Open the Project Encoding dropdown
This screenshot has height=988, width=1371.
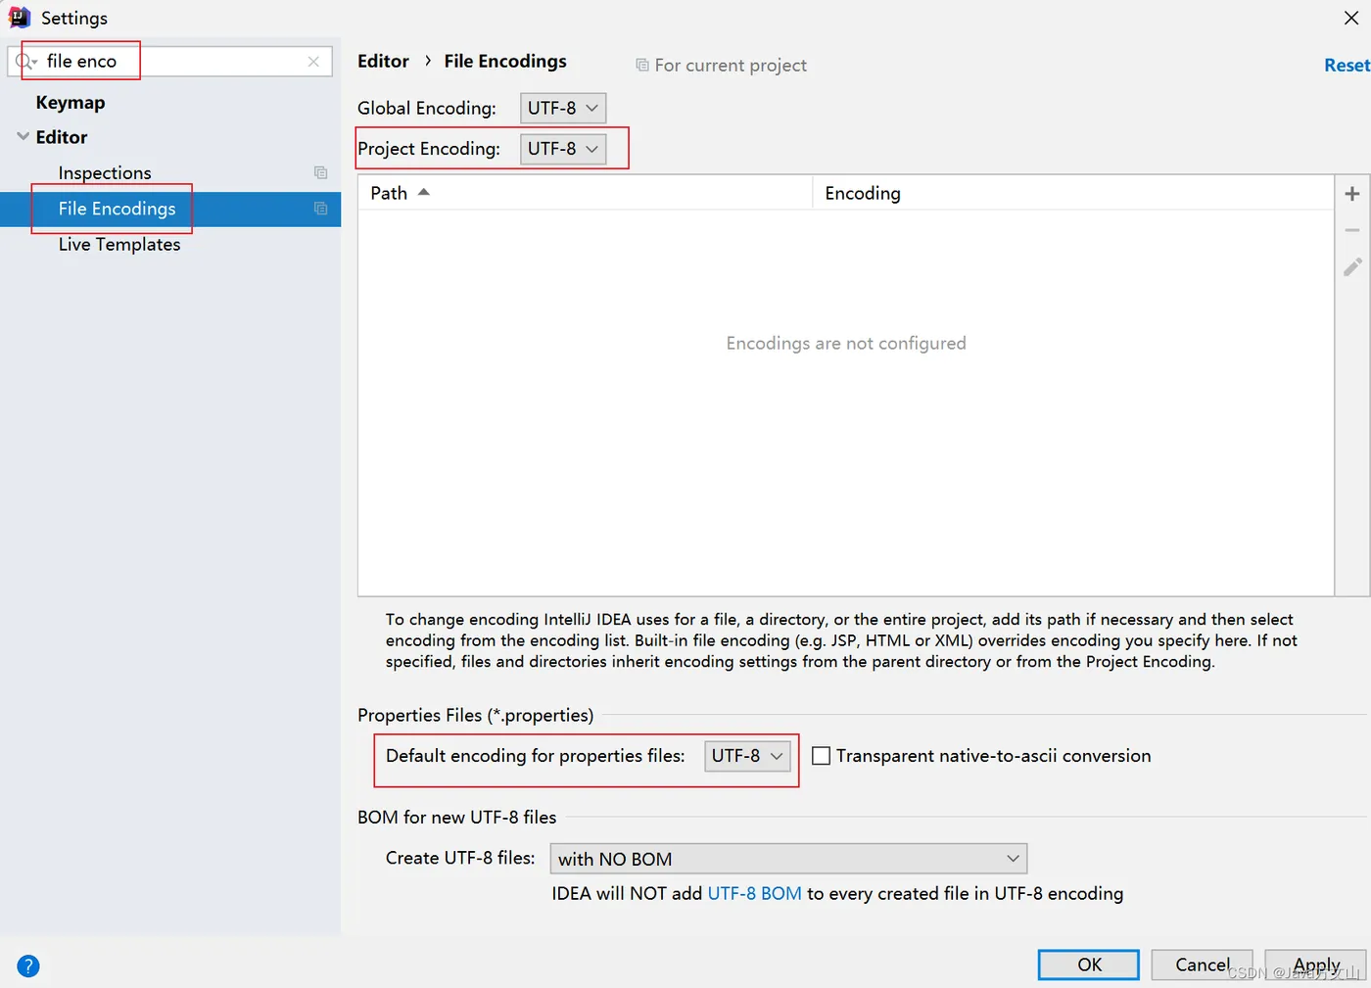[563, 149]
